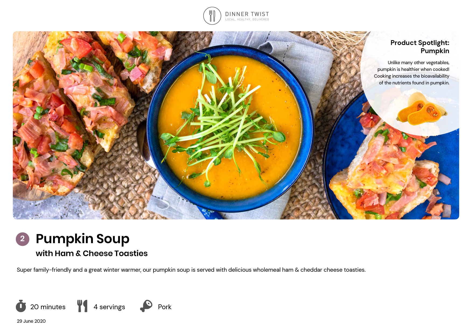Click the purple number 2 circle badge

22,239
